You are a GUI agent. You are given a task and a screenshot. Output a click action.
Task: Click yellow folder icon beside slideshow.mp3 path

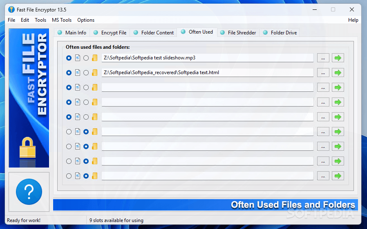[x=94, y=58]
